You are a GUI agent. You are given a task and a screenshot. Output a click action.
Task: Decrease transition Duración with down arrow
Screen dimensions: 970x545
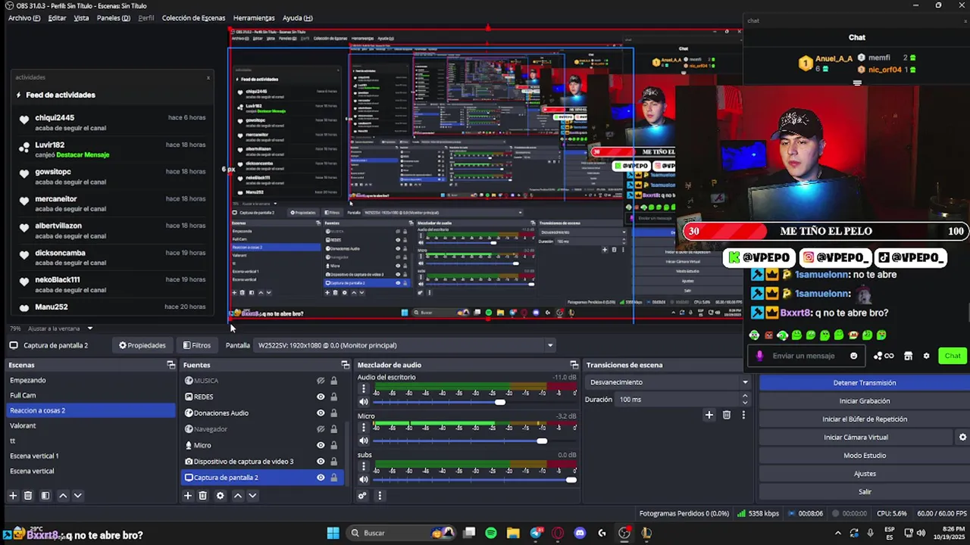745,403
